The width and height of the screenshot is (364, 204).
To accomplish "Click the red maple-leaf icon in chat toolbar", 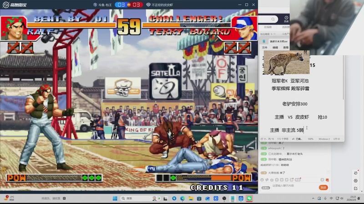I will pos(327,180).
